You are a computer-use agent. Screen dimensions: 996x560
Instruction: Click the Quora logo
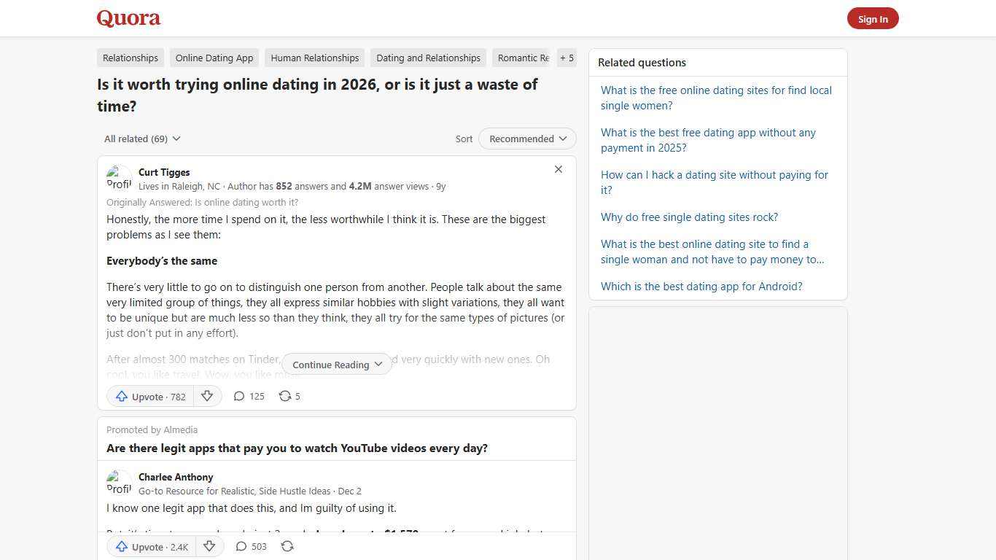(128, 18)
